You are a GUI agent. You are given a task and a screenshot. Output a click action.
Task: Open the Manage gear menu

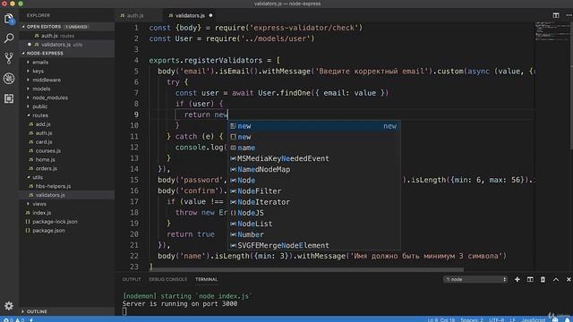click(x=9, y=306)
